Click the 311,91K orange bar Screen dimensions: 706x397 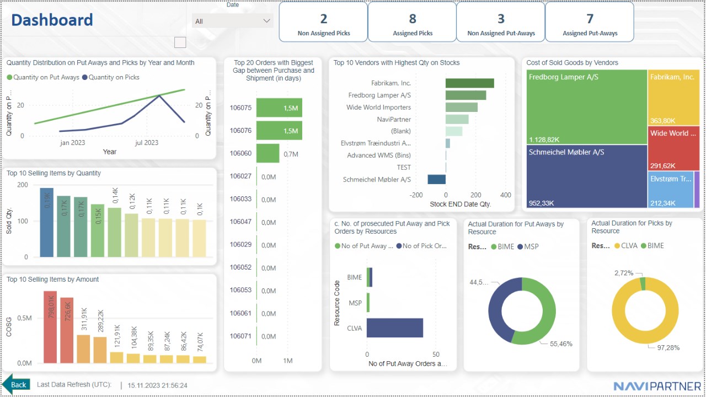point(83,349)
